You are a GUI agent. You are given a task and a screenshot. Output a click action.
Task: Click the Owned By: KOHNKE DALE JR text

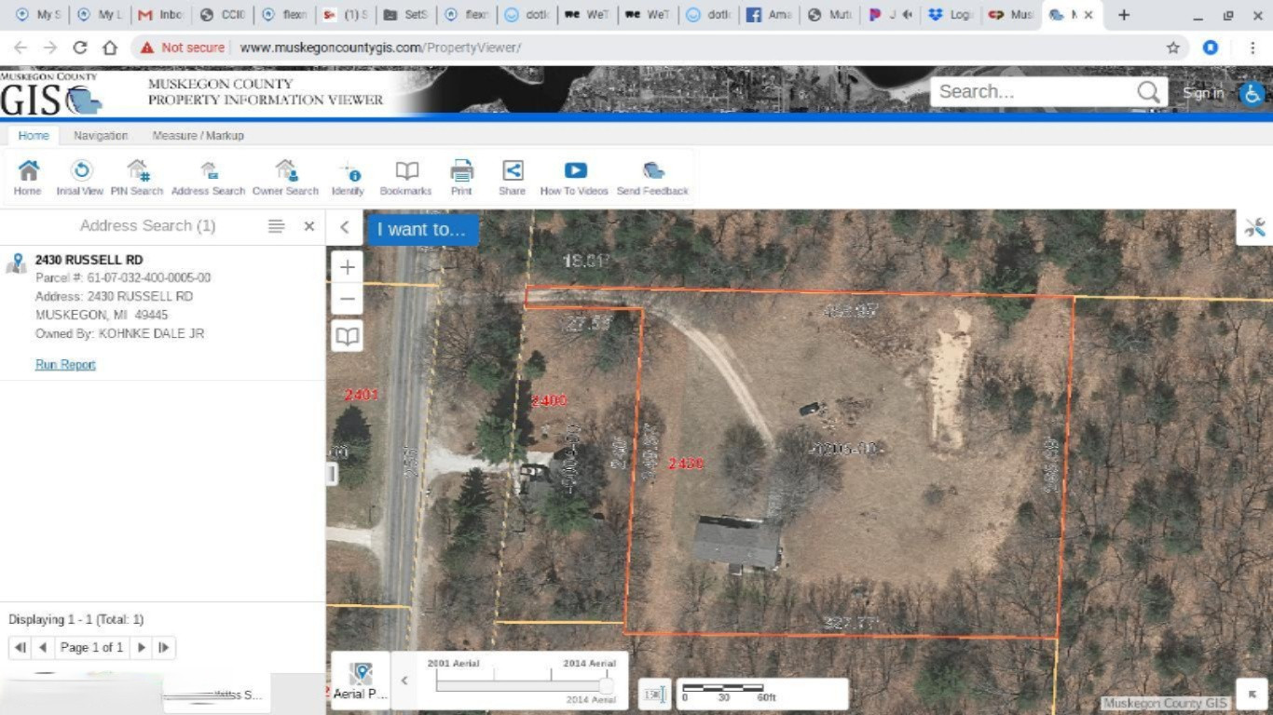click(x=119, y=333)
